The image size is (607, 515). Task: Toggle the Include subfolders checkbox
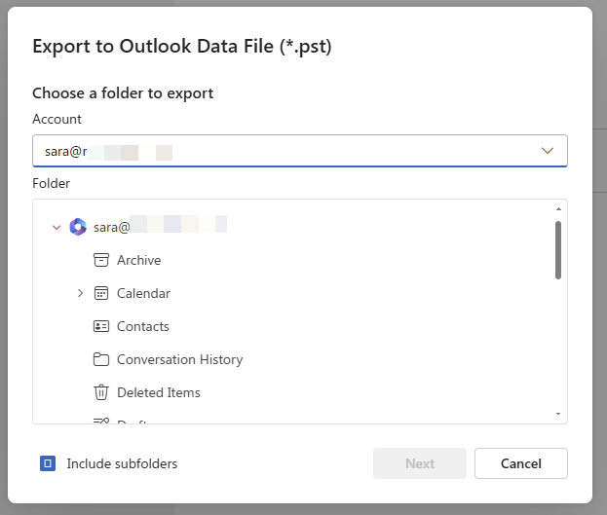click(48, 463)
